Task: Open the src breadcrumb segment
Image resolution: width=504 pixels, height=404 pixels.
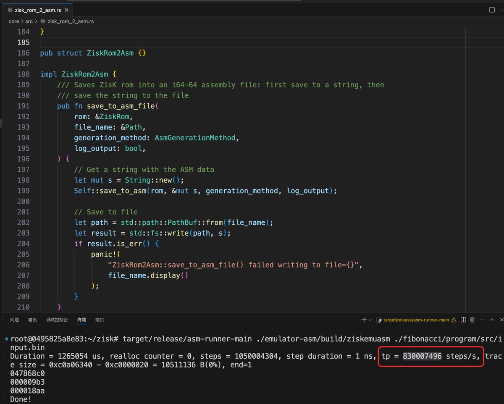Action: pyautogui.click(x=29, y=21)
